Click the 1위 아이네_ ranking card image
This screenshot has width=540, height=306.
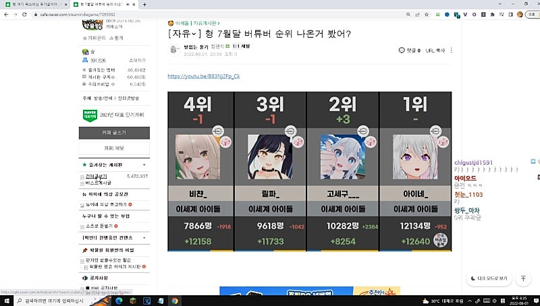tap(415, 157)
